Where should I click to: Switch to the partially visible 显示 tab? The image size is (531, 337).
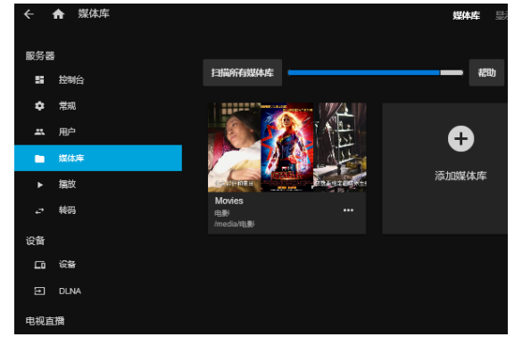pos(502,15)
